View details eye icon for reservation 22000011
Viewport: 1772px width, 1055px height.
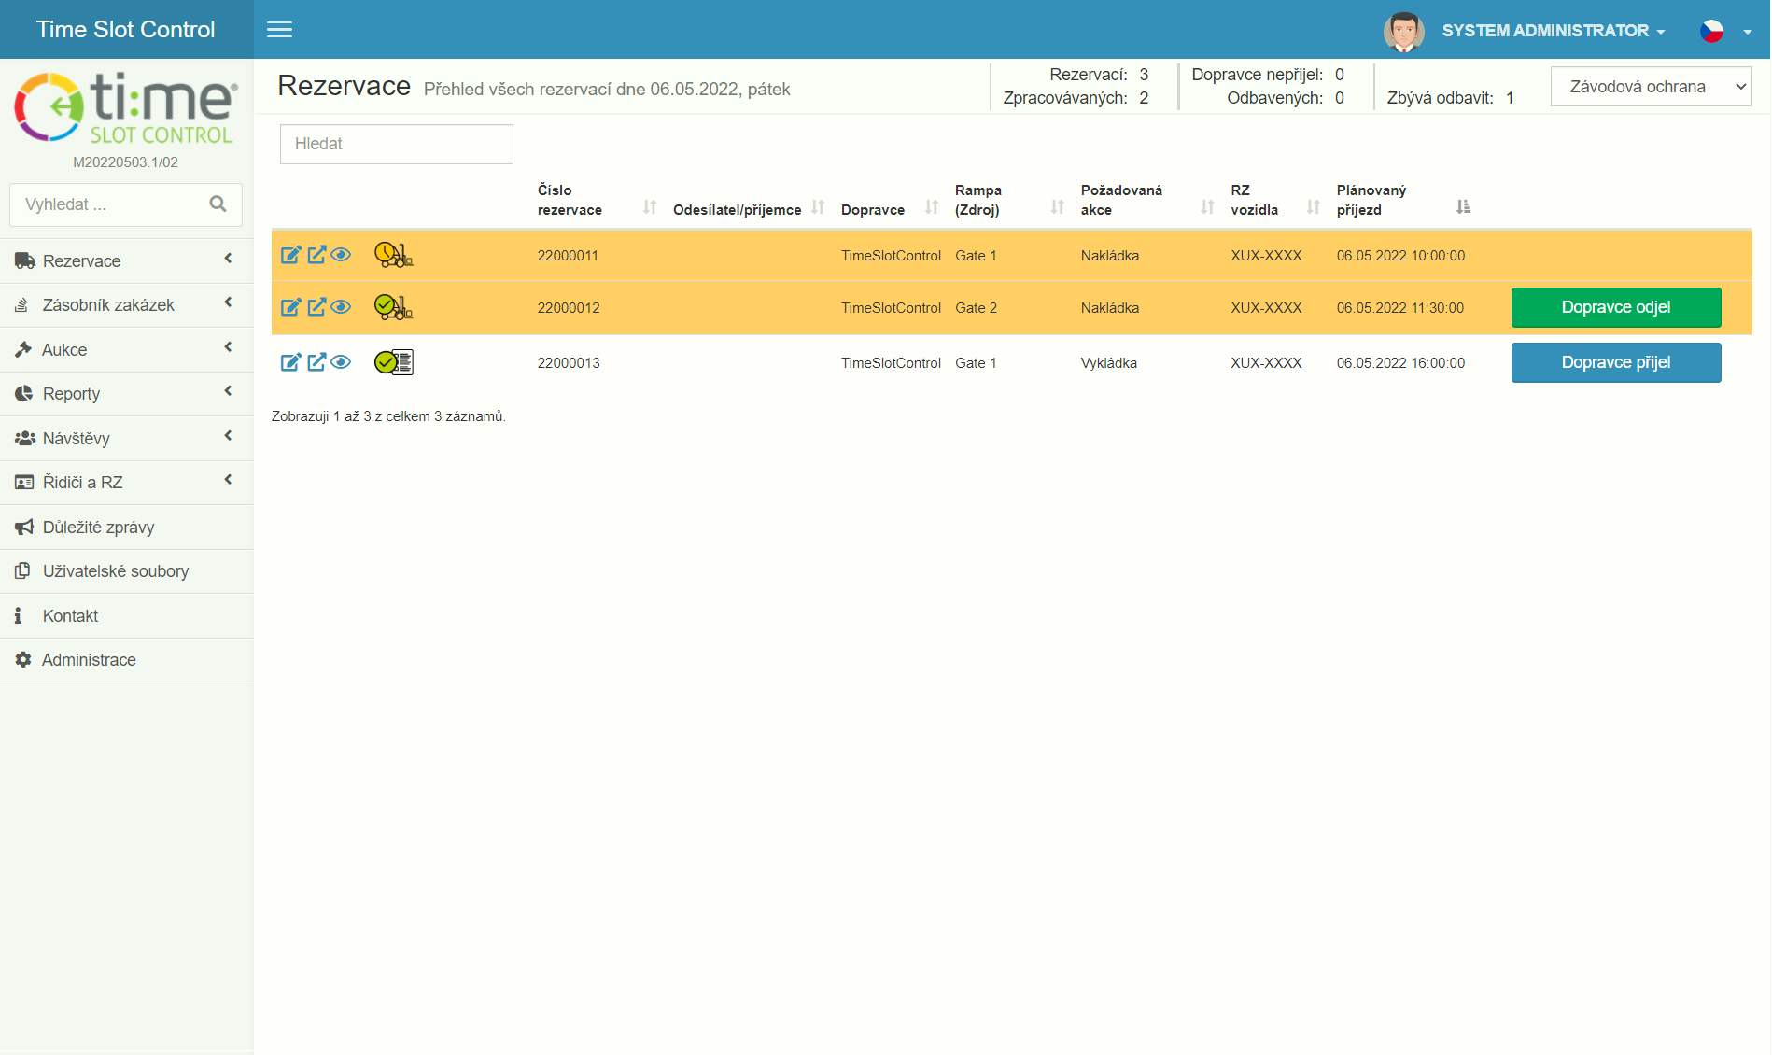pyautogui.click(x=341, y=255)
